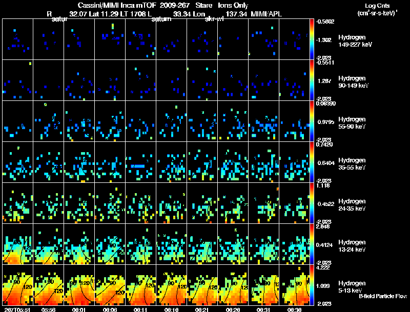Screen dimensions: 410x312
Task: Click the color scale for 35-55 keV row
Action: 312,162
